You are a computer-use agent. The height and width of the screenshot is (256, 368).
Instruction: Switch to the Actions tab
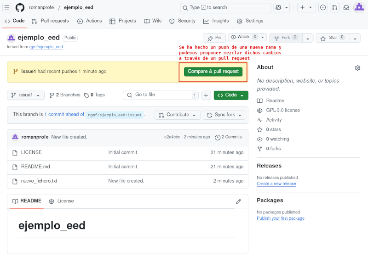pyautogui.click(x=89, y=21)
